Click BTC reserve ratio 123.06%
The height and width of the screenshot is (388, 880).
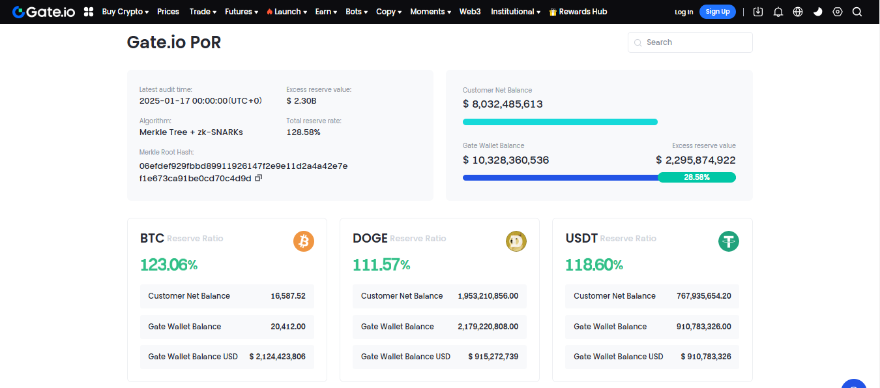click(x=169, y=265)
